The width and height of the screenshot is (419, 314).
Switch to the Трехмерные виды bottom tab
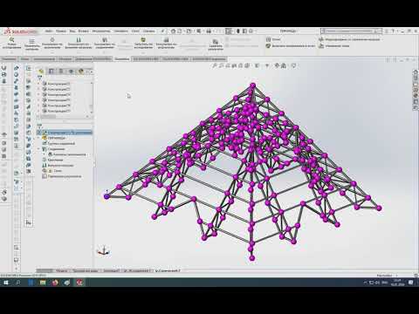point(85,270)
